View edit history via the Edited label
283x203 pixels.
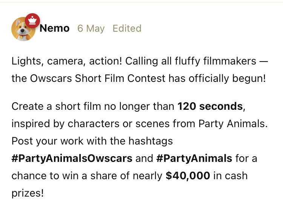(x=127, y=29)
